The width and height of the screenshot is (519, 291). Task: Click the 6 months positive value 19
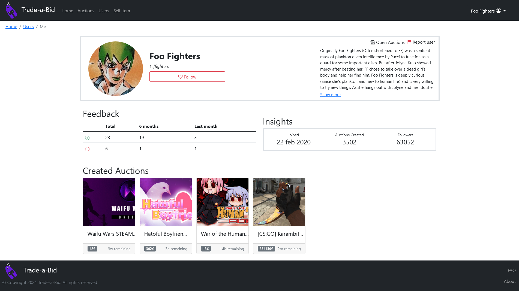tap(142, 138)
